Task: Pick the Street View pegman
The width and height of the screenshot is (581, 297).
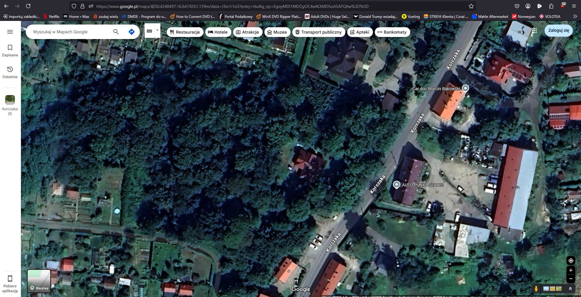Action: (536, 289)
